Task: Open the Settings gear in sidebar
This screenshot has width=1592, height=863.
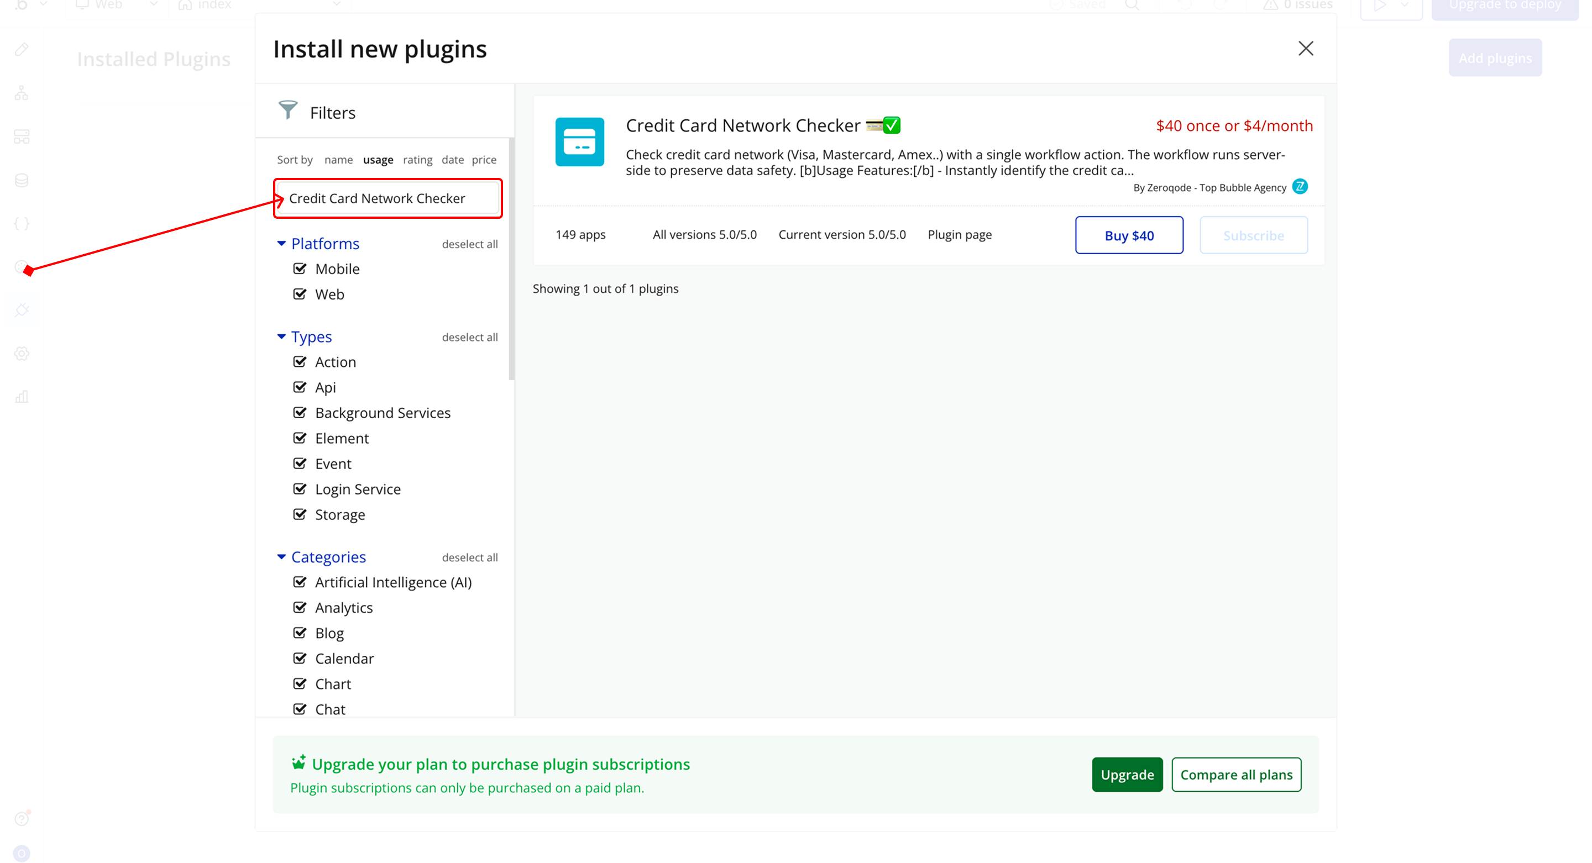Action: point(22,354)
